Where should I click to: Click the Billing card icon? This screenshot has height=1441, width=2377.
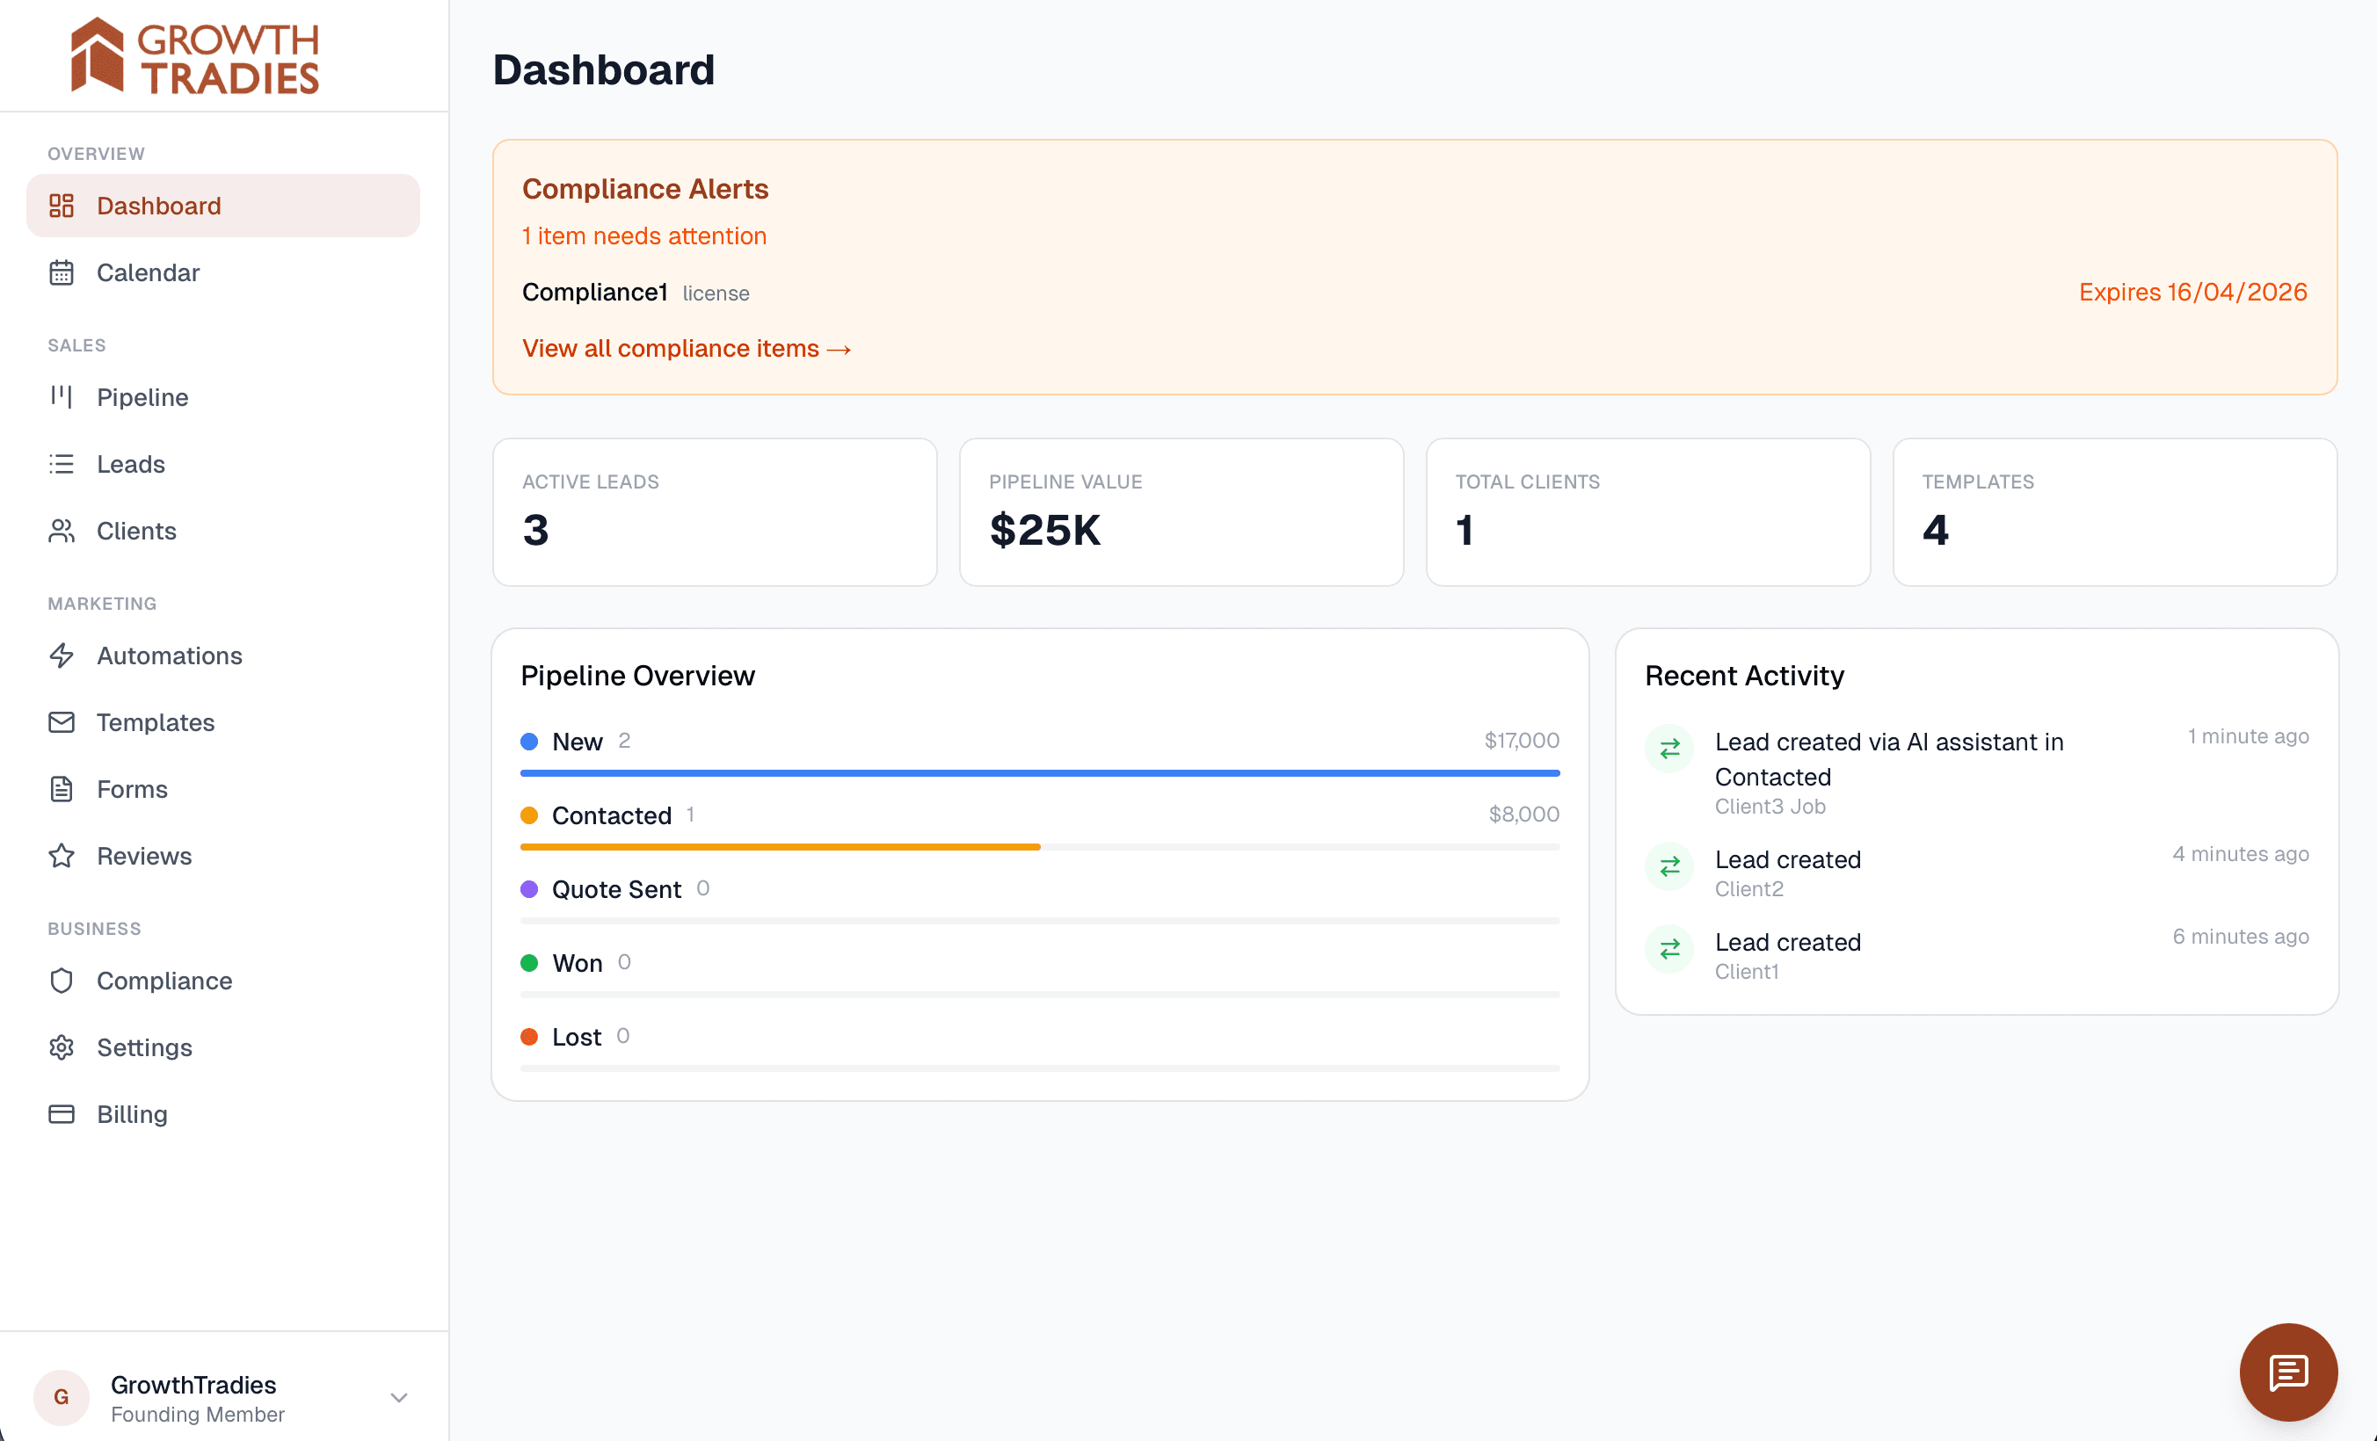pyautogui.click(x=62, y=1113)
